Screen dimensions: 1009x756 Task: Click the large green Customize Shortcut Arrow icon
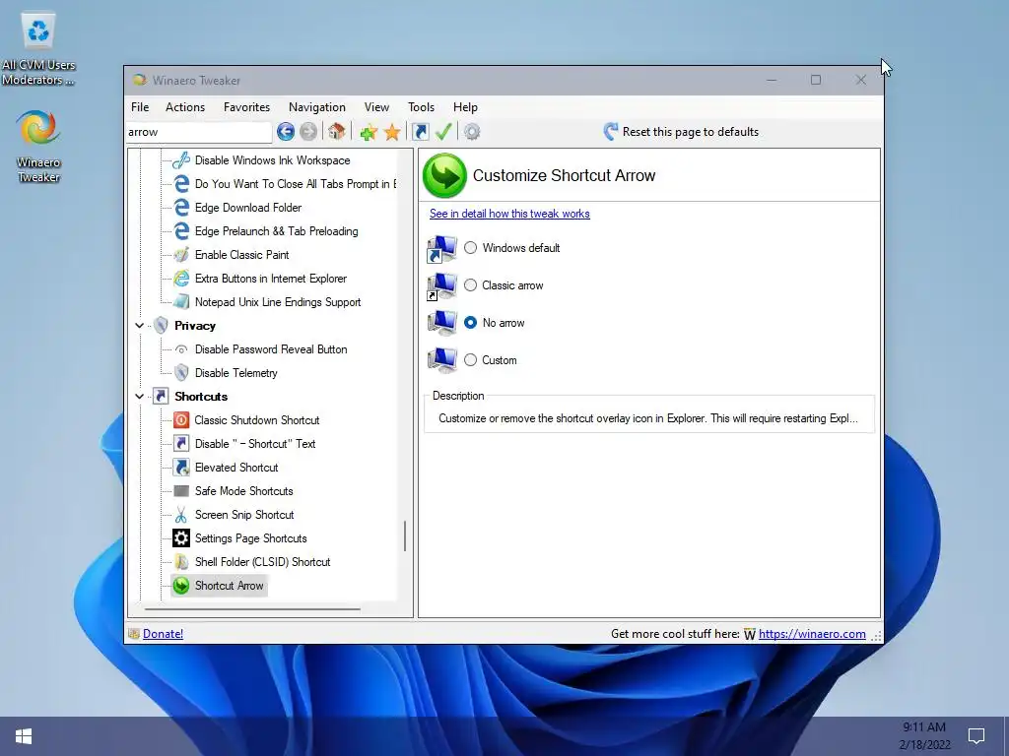(x=444, y=175)
